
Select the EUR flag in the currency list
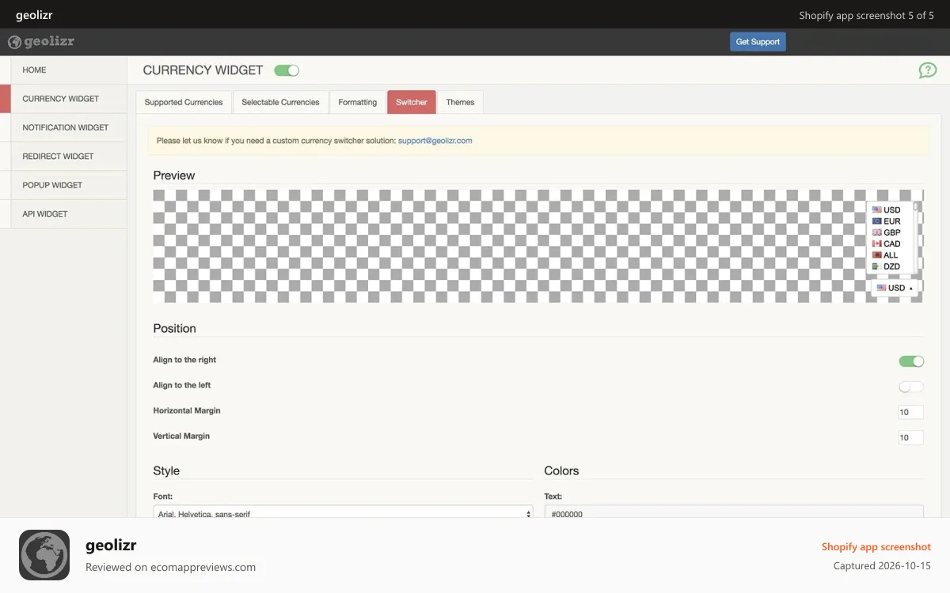877,221
